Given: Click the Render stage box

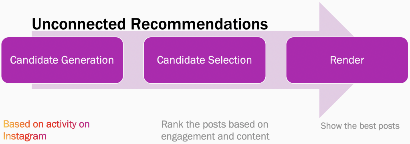Looking at the screenshot, I should click(347, 60).
